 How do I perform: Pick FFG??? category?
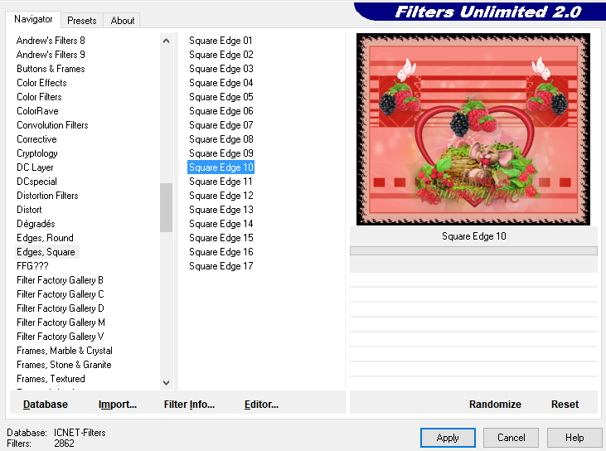pyautogui.click(x=32, y=266)
